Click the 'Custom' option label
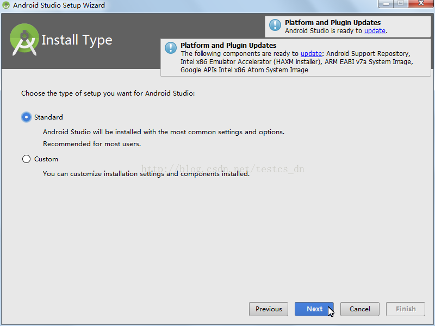435x326 pixels. coord(46,159)
